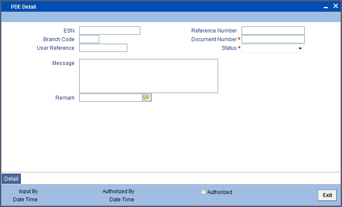This screenshot has height=207, width=342.
Task: Click inside the Message text area
Action: tap(148, 76)
